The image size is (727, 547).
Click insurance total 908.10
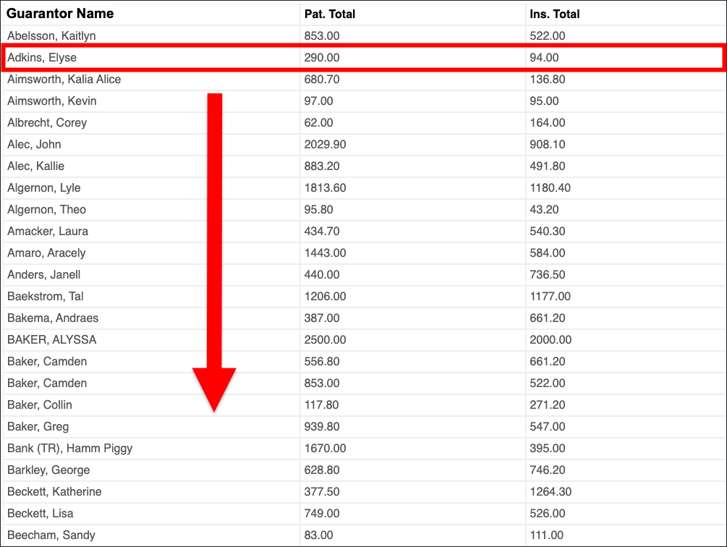coord(548,145)
